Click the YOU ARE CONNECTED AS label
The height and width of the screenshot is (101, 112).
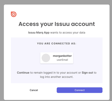(57, 44)
